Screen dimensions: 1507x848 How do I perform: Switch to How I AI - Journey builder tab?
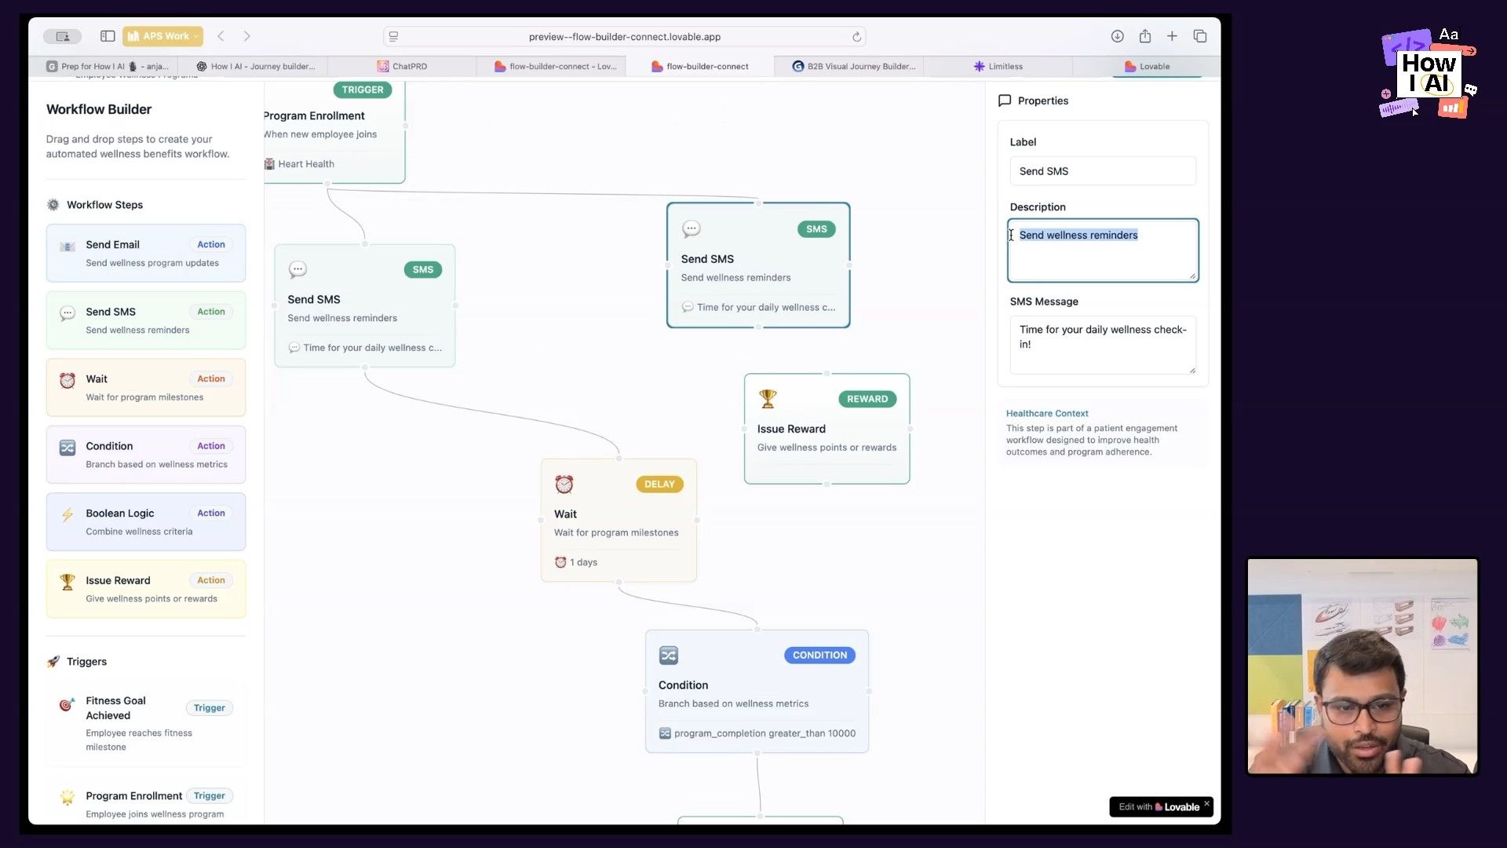pyautogui.click(x=255, y=67)
